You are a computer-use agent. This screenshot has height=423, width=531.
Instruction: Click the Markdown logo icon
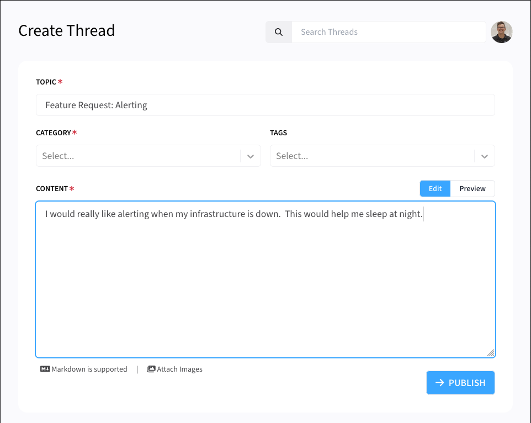pos(45,369)
